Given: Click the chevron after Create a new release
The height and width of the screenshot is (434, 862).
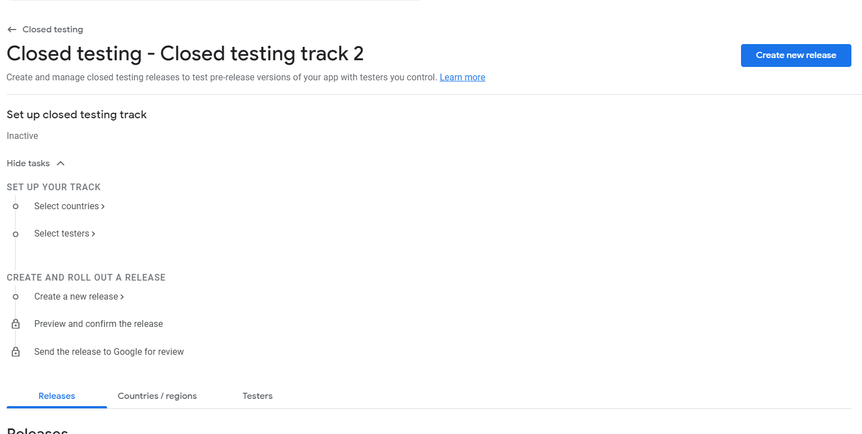Looking at the screenshot, I should [x=122, y=297].
